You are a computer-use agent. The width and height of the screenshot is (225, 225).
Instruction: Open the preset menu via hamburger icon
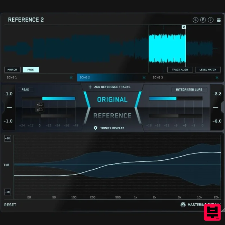point(219,20)
